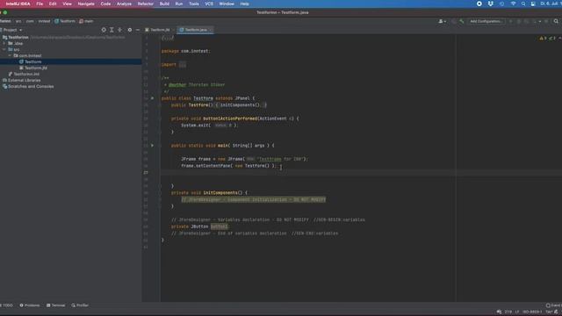Screen dimensions: 562x316
Task: Click Add Configuration button
Action: 486,21
